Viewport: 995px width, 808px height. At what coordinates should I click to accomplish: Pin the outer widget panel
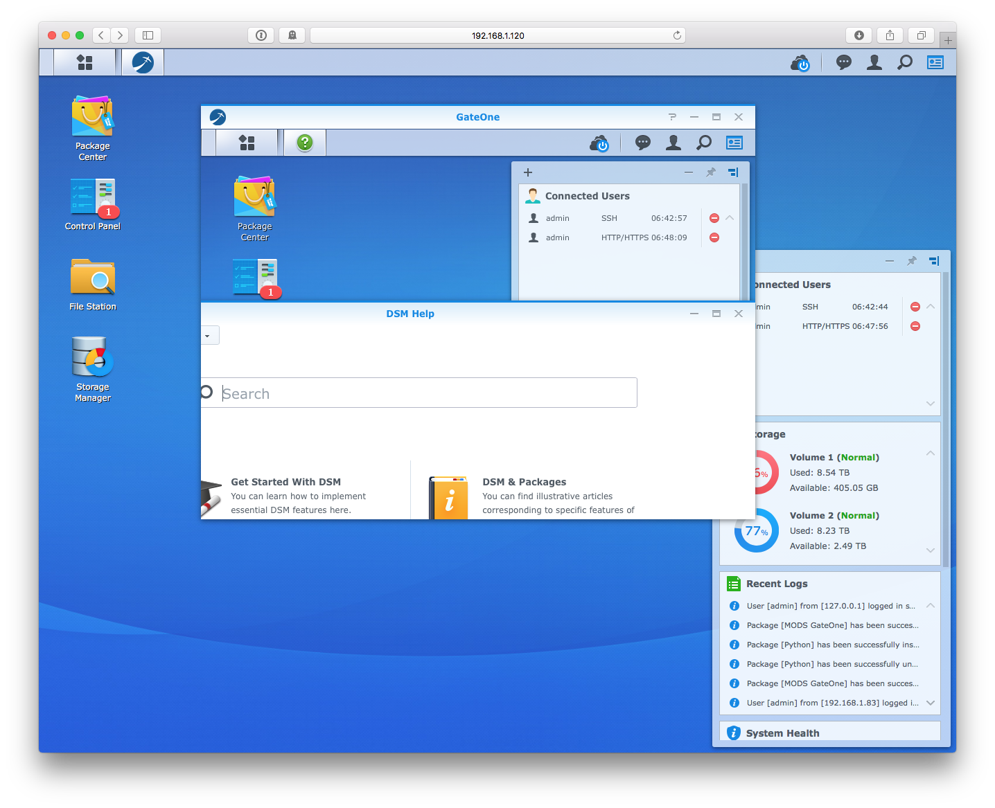(x=912, y=261)
